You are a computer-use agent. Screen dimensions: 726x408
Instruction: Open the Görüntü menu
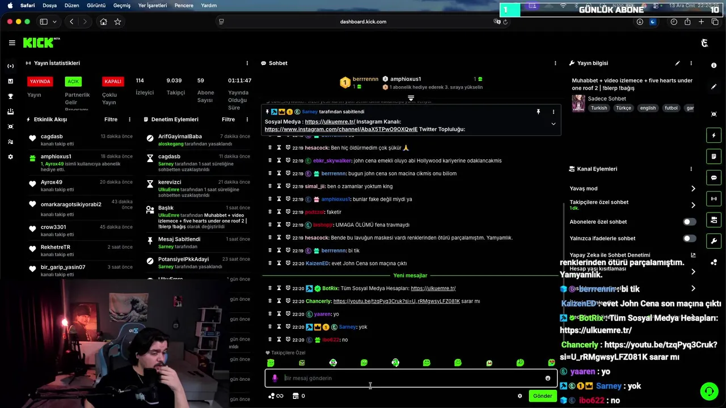[96, 5]
